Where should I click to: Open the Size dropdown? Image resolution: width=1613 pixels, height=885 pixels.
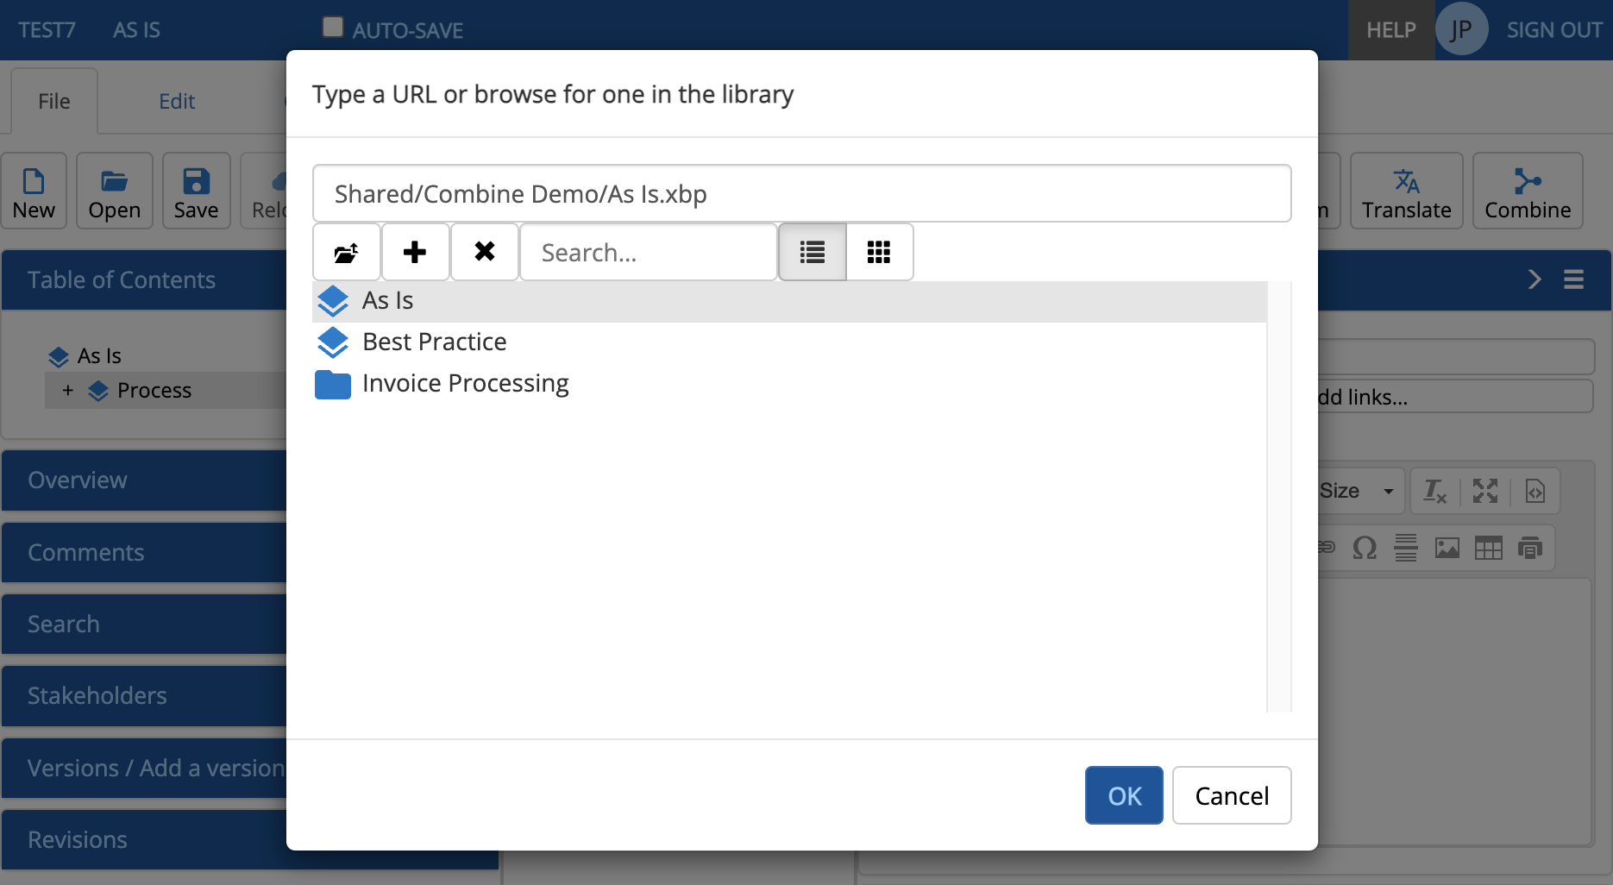[x=1357, y=491]
